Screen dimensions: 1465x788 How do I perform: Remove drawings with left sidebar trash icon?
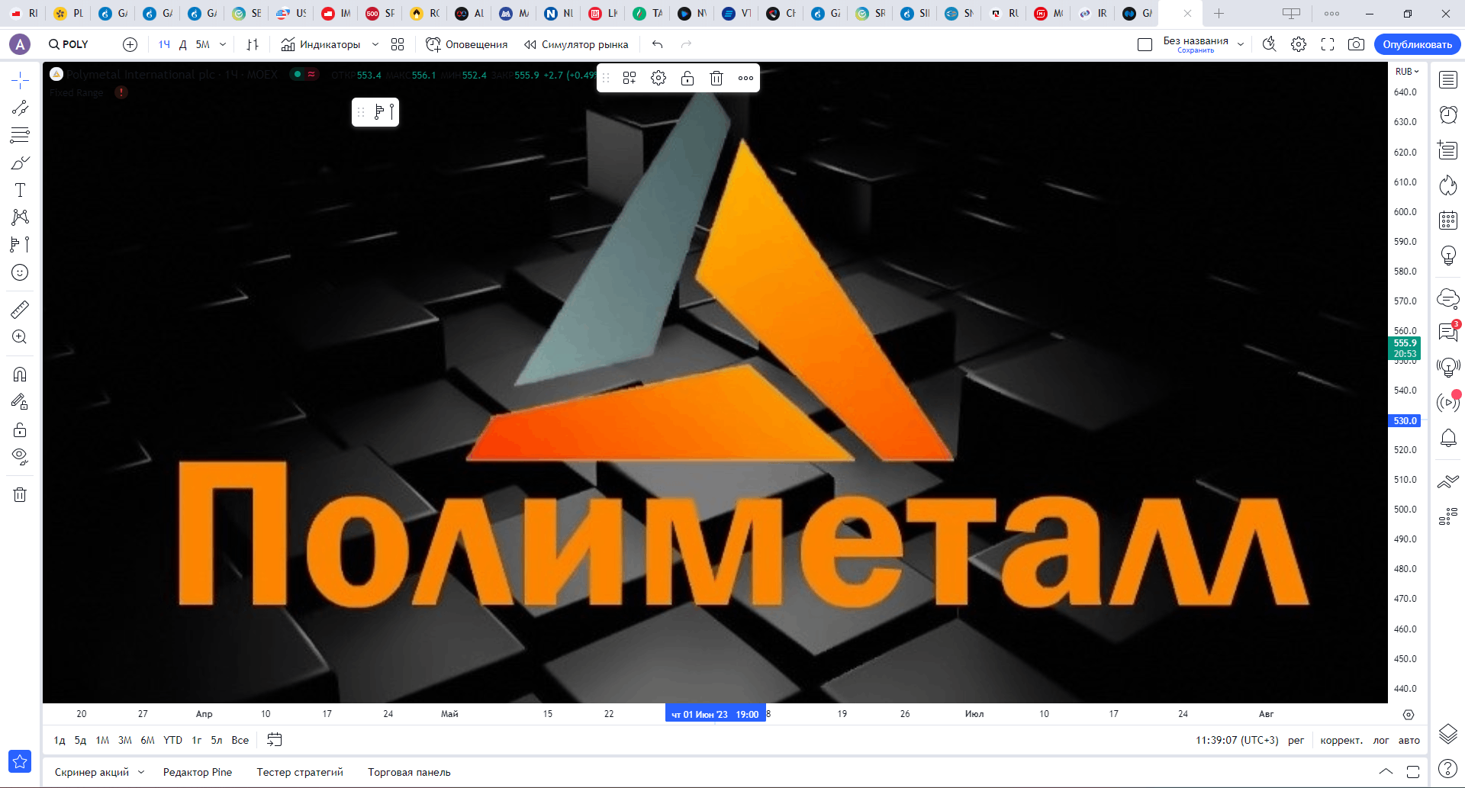click(20, 494)
